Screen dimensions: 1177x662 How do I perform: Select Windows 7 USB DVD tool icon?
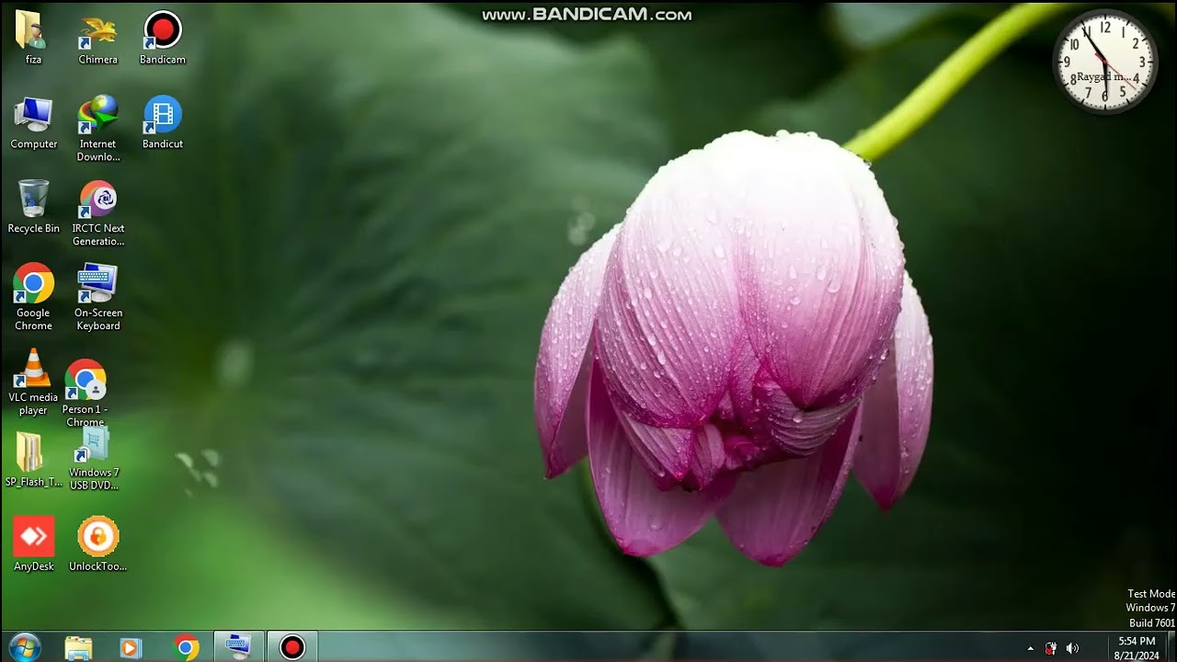point(94,447)
